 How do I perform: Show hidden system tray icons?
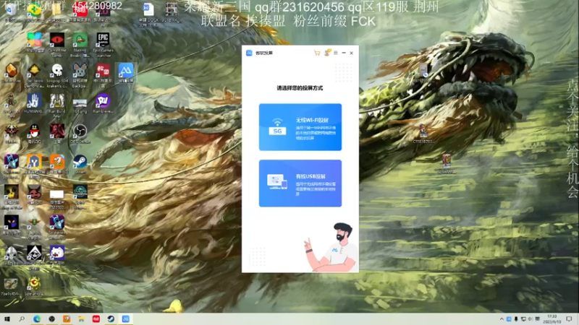[x=502, y=319]
